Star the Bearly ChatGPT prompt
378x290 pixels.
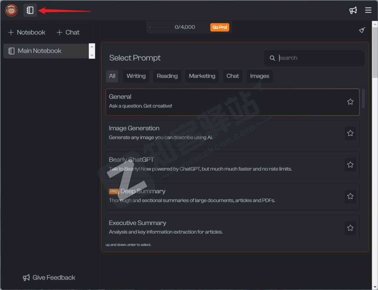click(350, 165)
